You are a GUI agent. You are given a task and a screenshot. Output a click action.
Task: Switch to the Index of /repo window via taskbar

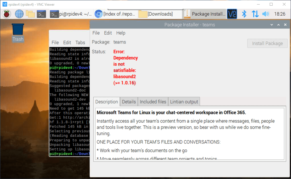click(x=115, y=14)
